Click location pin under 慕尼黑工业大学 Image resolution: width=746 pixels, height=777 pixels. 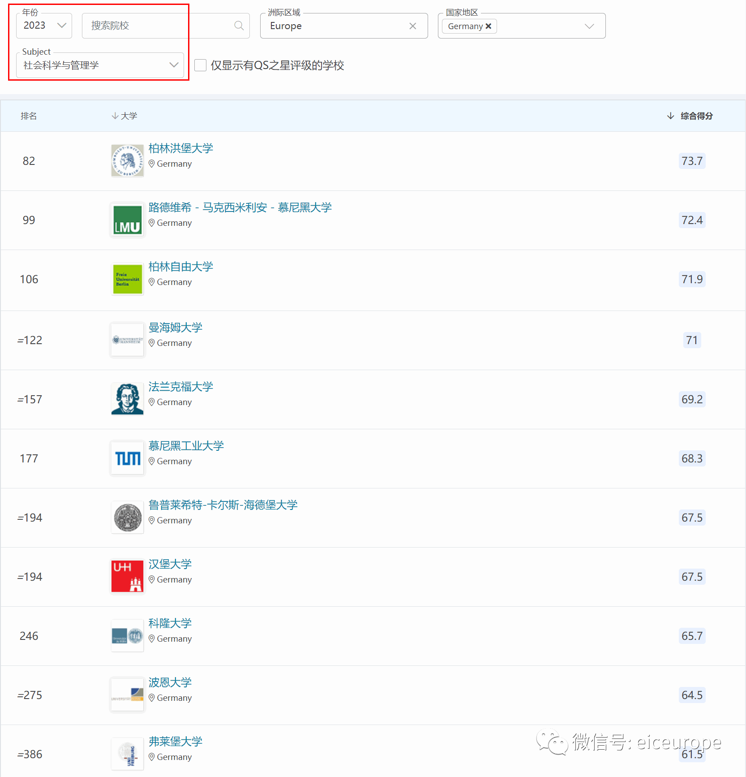(x=152, y=461)
